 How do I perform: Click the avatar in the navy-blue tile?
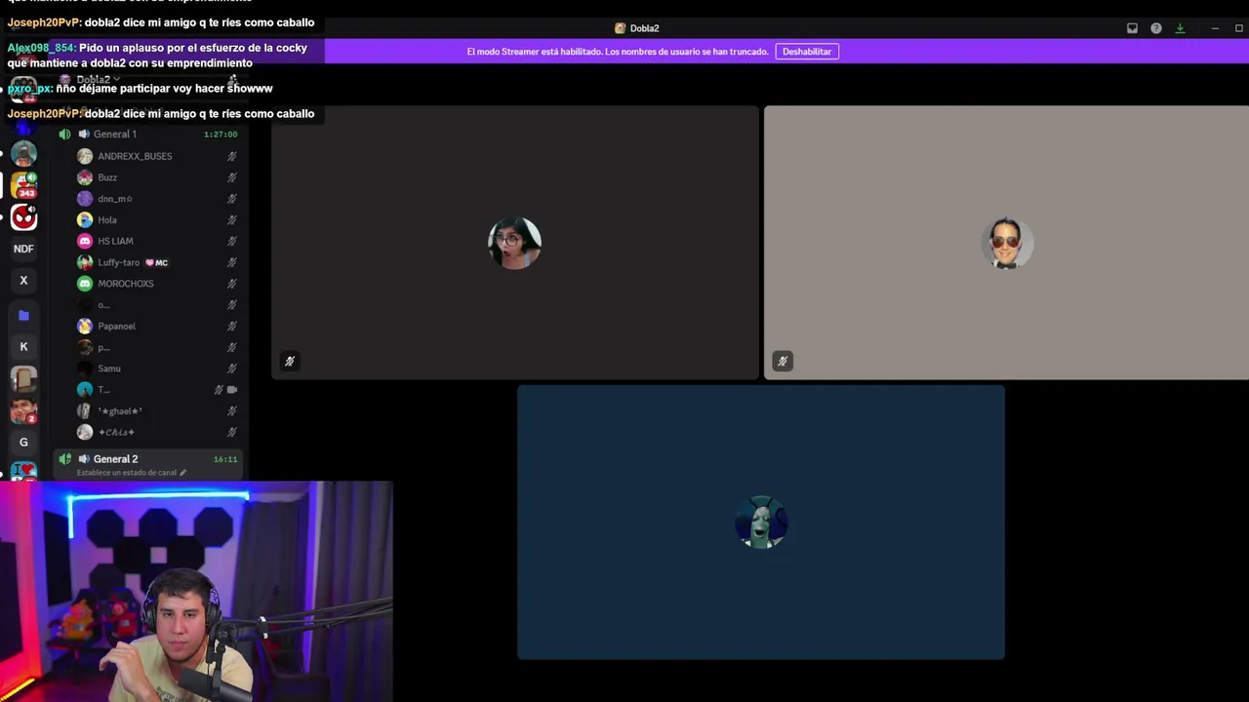(x=761, y=523)
